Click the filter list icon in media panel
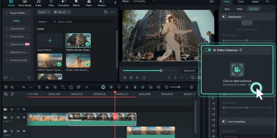 106,12
